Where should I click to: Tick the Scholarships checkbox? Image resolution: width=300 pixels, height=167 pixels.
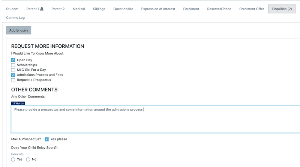pyautogui.click(x=13, y=65)
